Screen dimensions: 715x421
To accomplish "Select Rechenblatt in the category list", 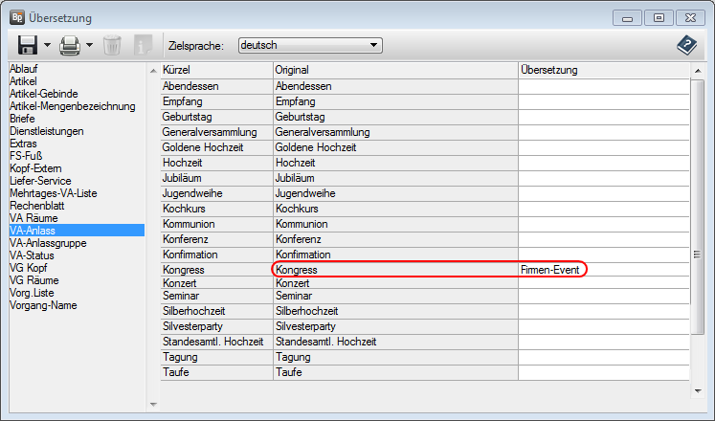I will tap(38, 206).
